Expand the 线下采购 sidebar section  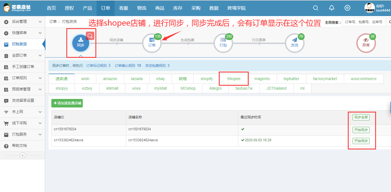click(23, 123)
